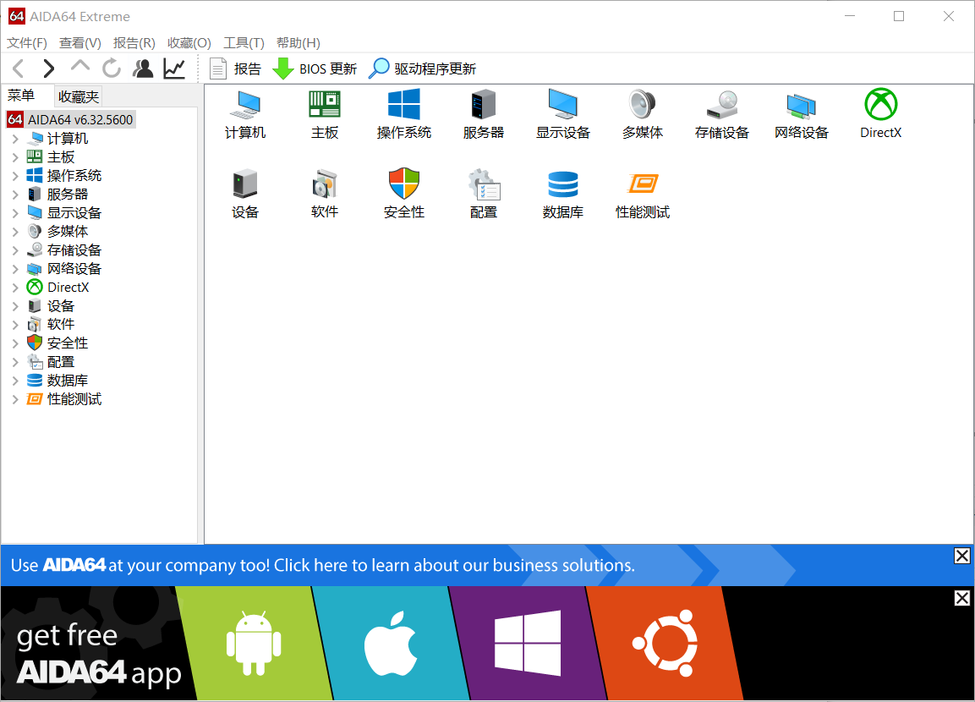Expand the 显示设备 tree node
Screen dimensions: 975x702
15,213
